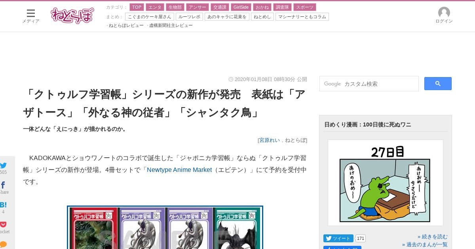Save to Pocket sidebar icon

pos(3,224)
